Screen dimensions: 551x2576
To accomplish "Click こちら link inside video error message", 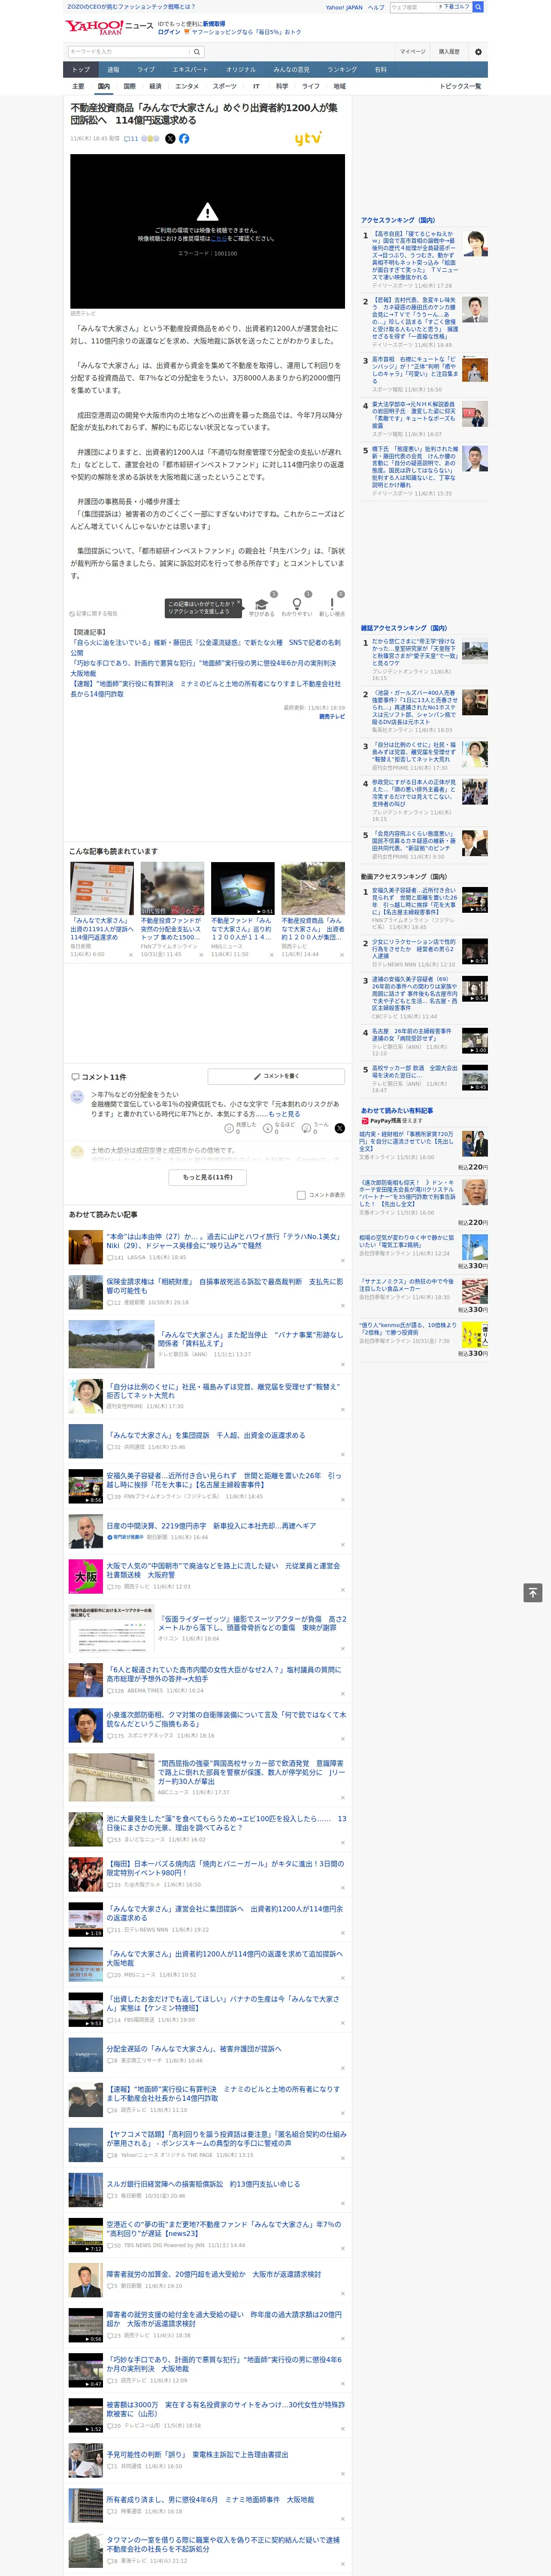I will point(219,239).
